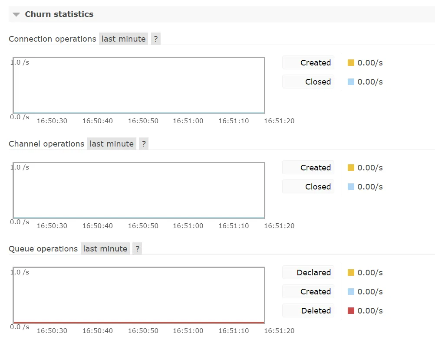The width and height of the screenshot is (435, 346).
Task: Click the Queue operations chart area
Action: click(x=139, y=295)
